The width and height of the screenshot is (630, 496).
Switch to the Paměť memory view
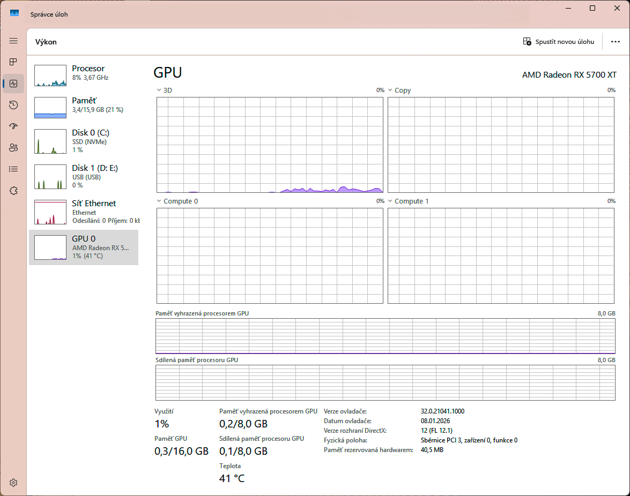[x=83, y=106]
